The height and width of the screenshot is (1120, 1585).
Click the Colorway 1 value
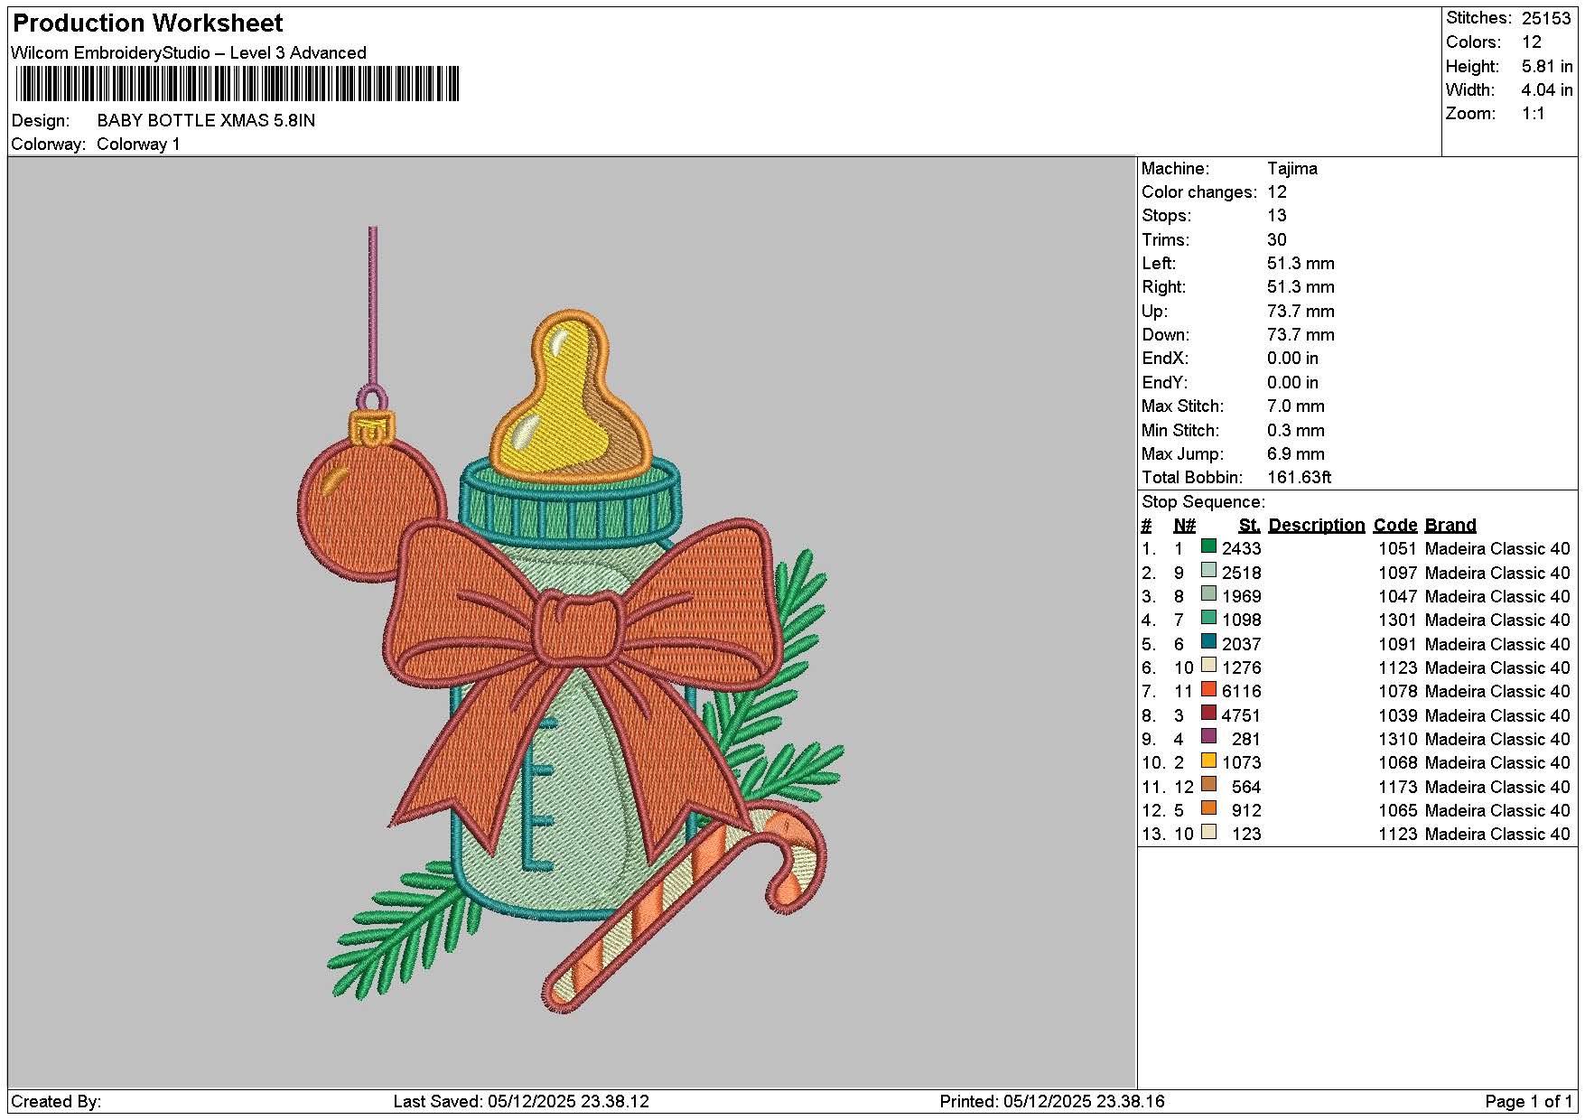[x=138, y=144]
